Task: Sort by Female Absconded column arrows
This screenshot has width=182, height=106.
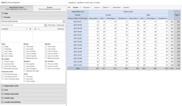Action: (98, 18)
